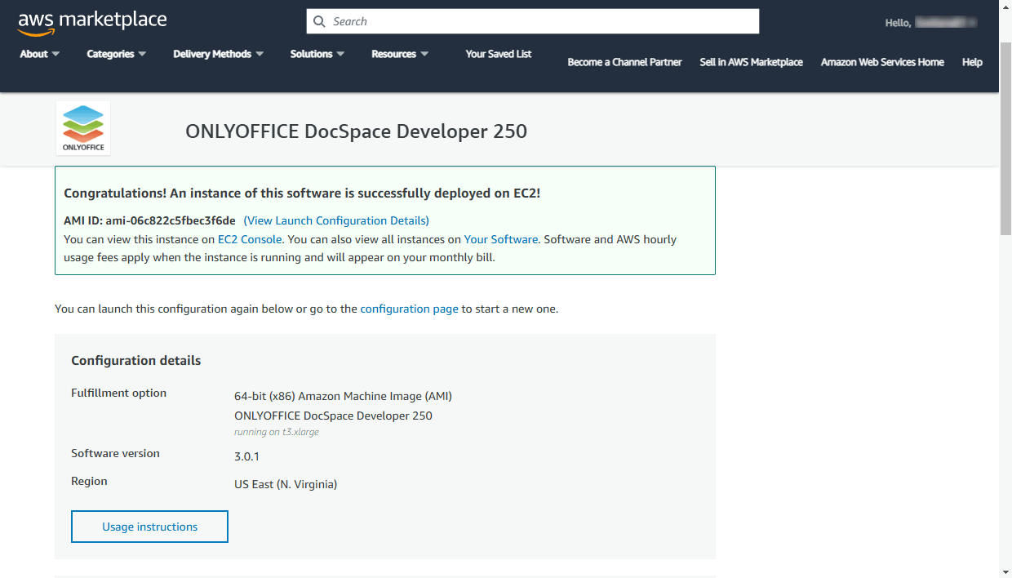Click the Your Software link

point(500,239)
